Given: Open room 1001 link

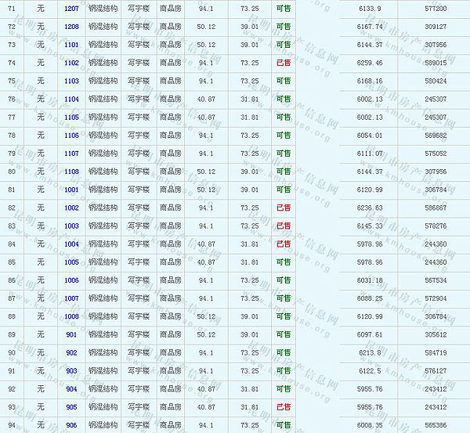Looking at the screenshot, I should [71, 189].
